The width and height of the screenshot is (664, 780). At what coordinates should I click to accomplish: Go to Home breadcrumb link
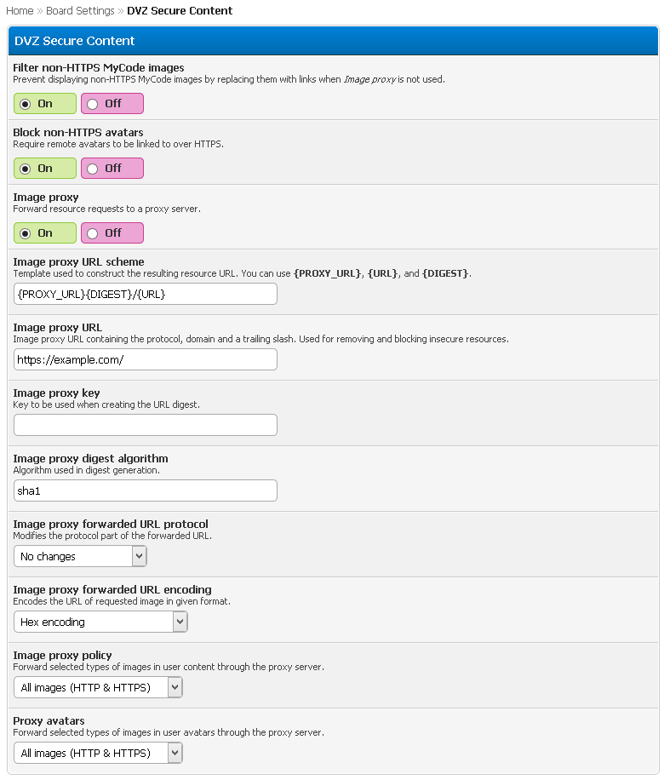click(x=20, y=11)
